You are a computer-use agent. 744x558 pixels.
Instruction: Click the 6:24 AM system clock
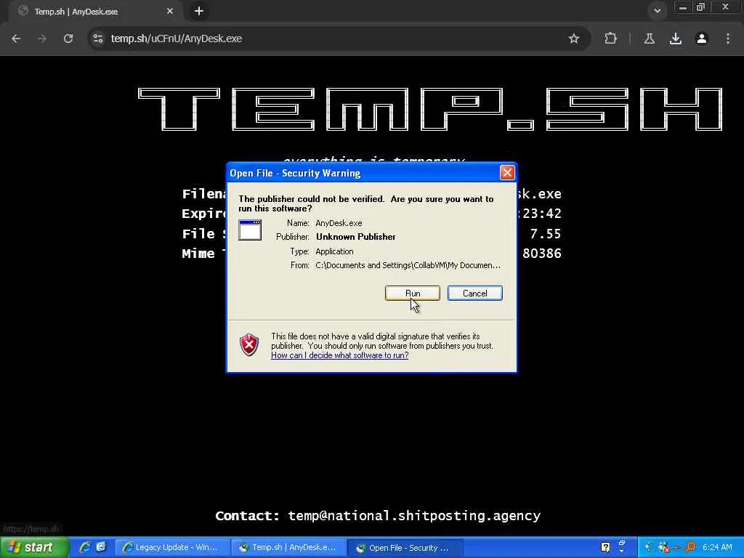(x=717, y=547)
